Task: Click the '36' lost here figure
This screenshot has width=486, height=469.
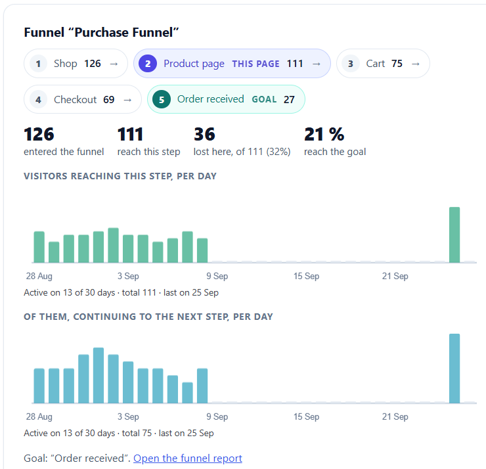Action: (204, 134)
